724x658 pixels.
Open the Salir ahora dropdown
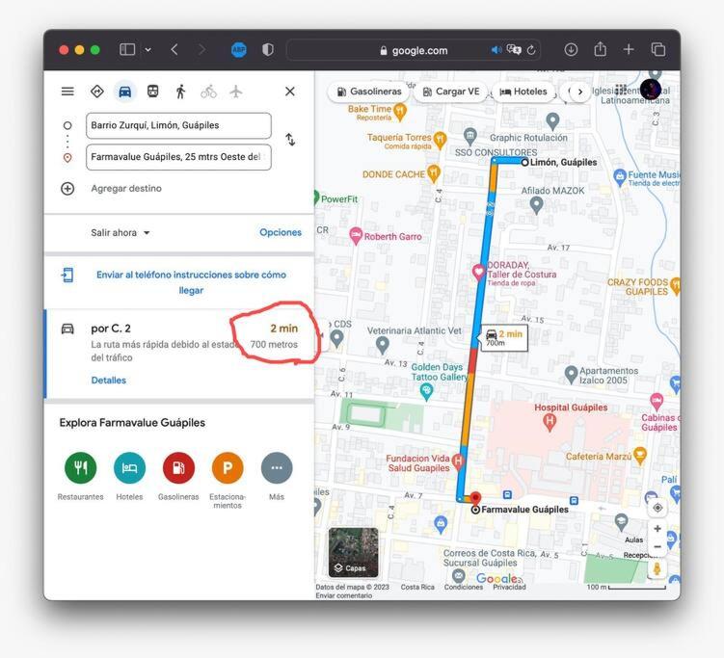(x=121, y=232)
